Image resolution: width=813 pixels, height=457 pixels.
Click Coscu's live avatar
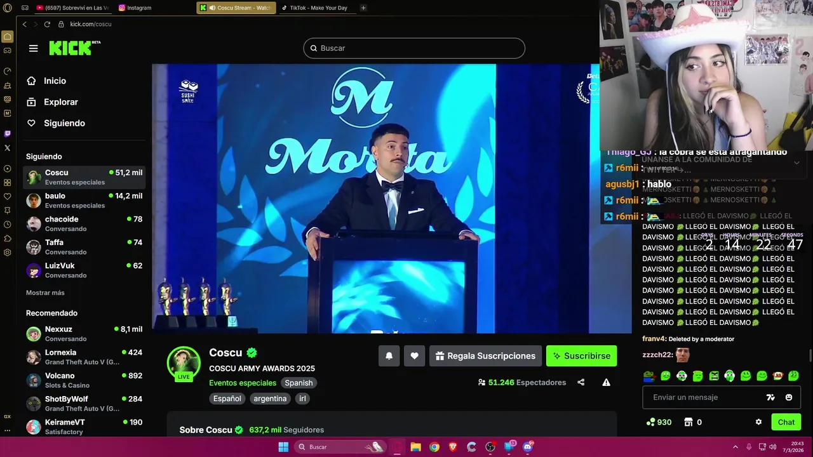[x=184, y=363]
